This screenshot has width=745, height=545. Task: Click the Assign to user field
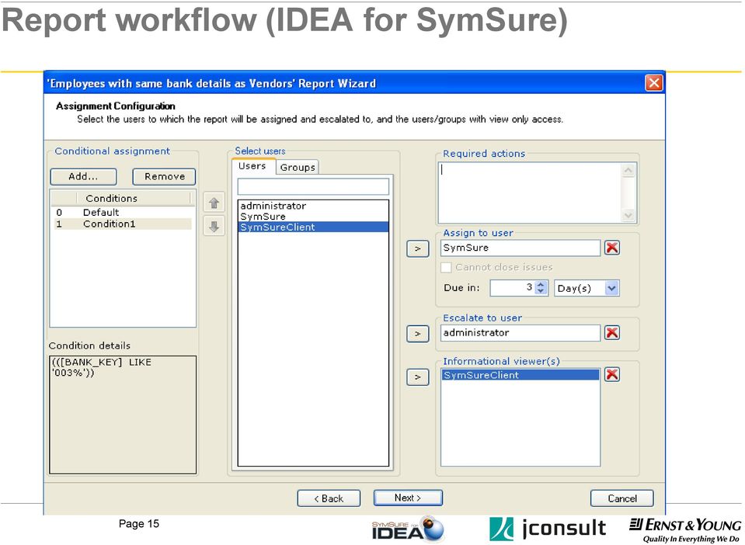click(x=520, y=248)
